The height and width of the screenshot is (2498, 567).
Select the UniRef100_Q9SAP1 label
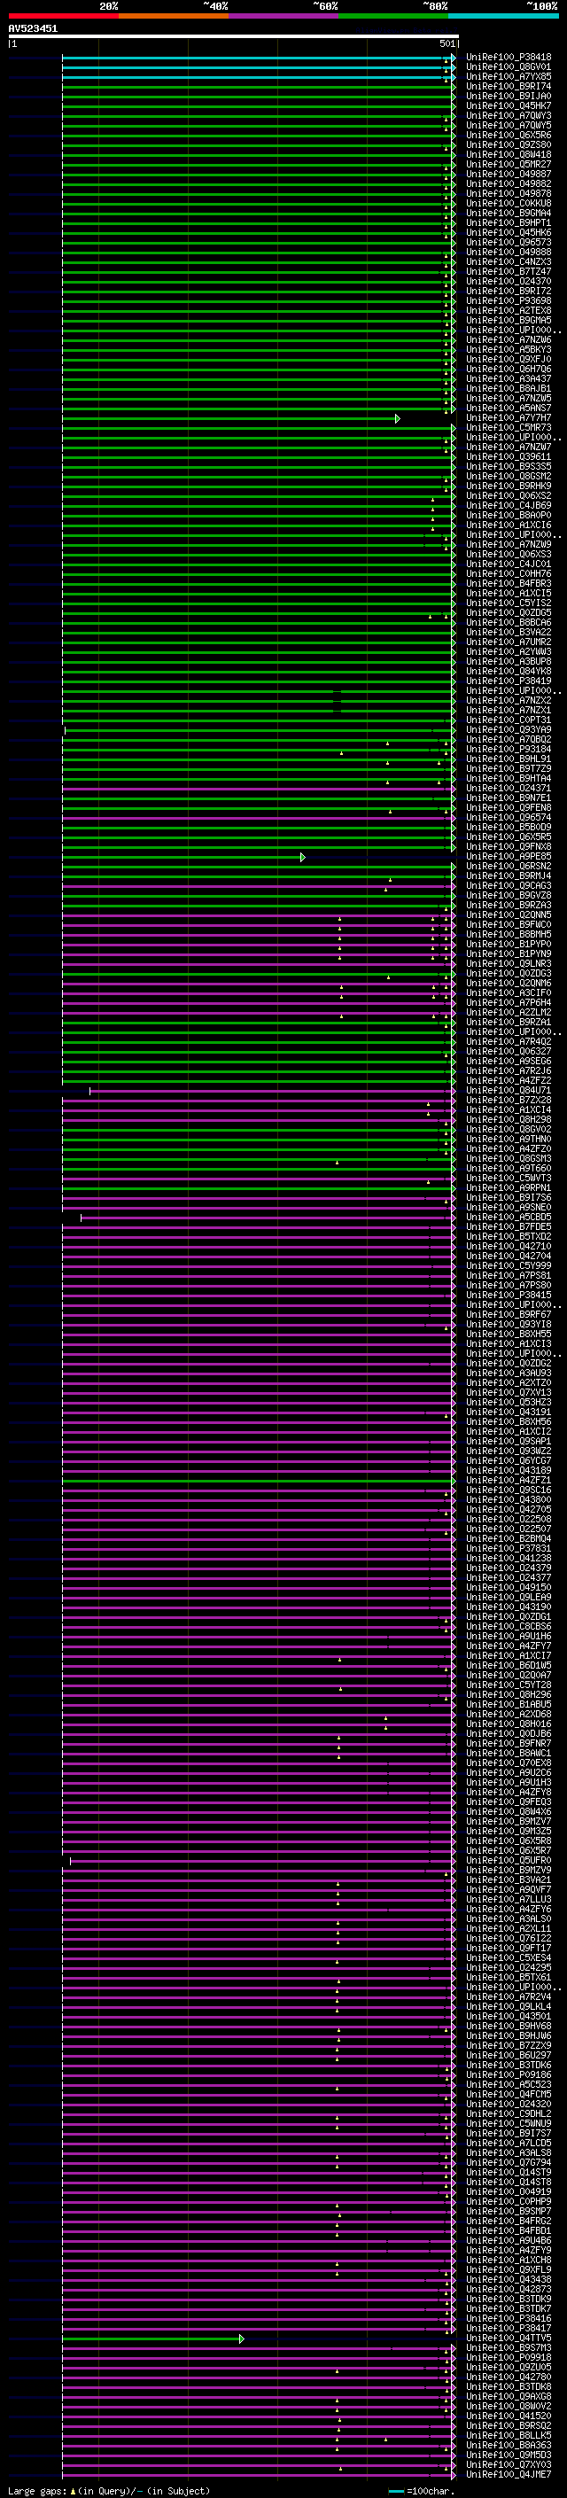tap(509, 1442)
